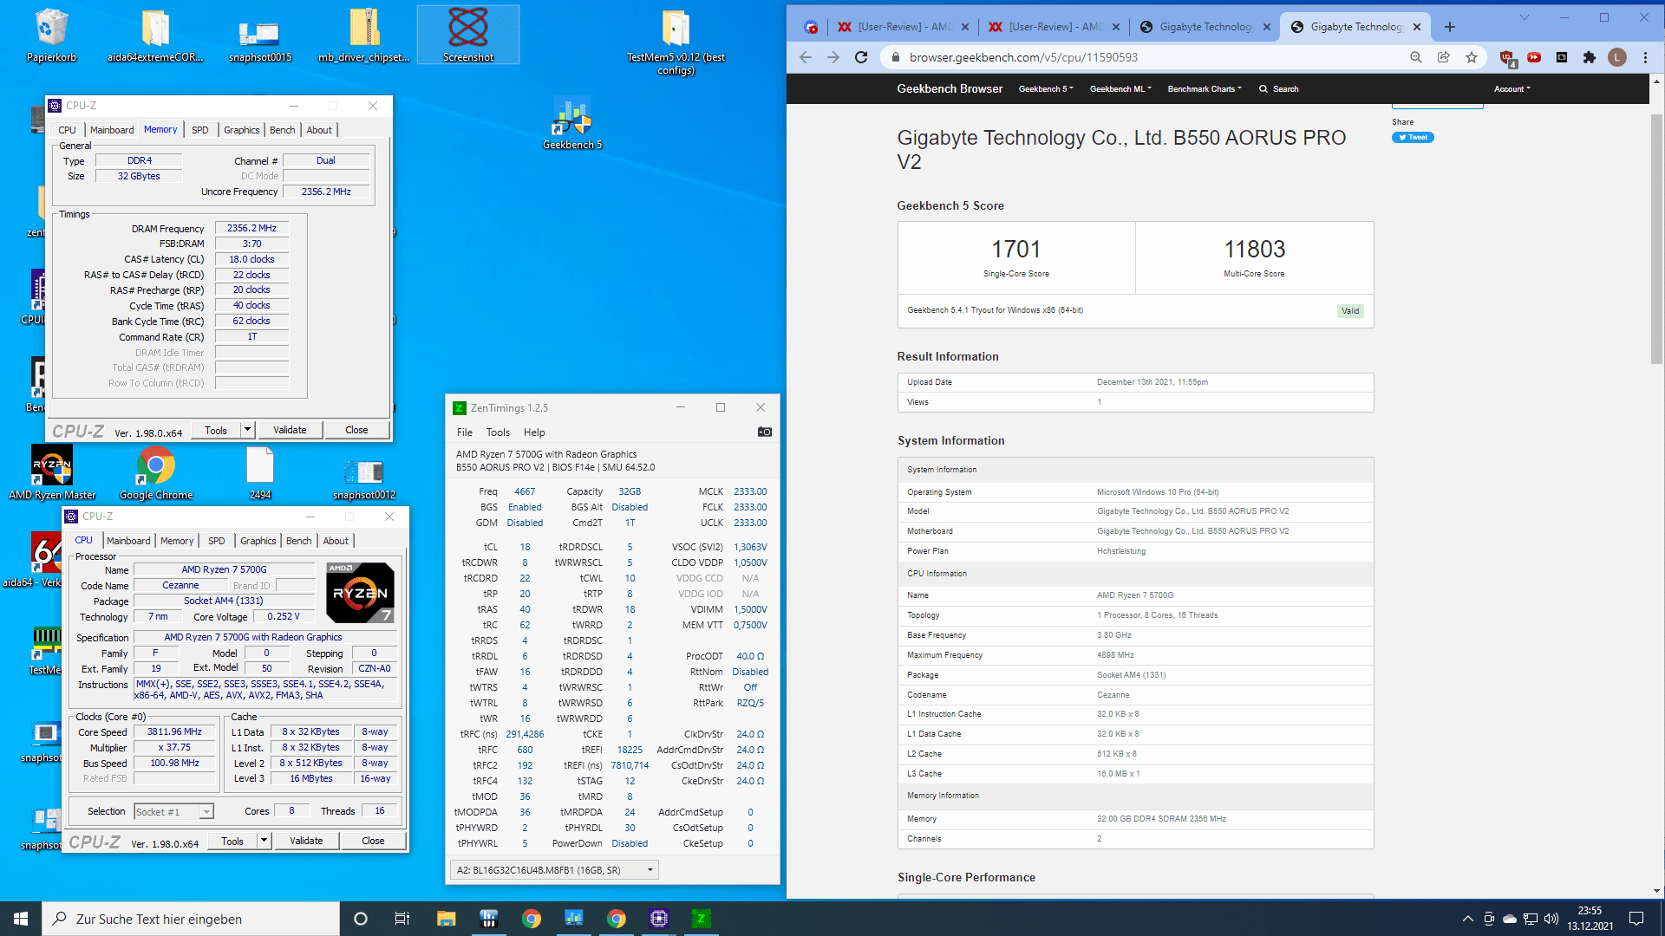Open the Papierkorb recycle bin icon
The height and width of the screenshot is (936, 1665).
click(52, 35)
